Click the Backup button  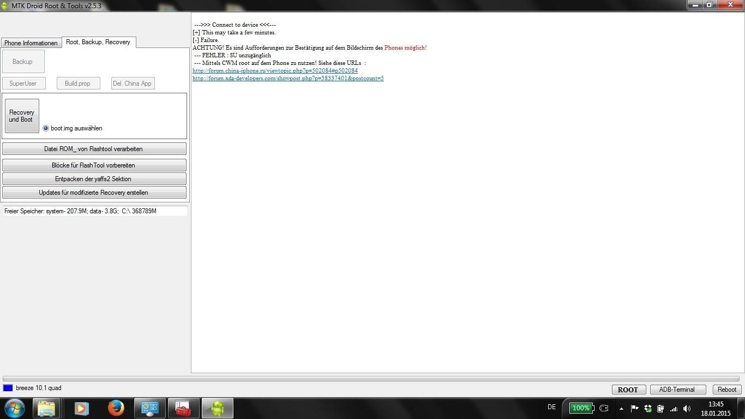23,62
